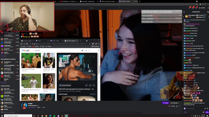Switch to Motley Crue browser tab
209x117 pixels.
[x=69, y=1]
